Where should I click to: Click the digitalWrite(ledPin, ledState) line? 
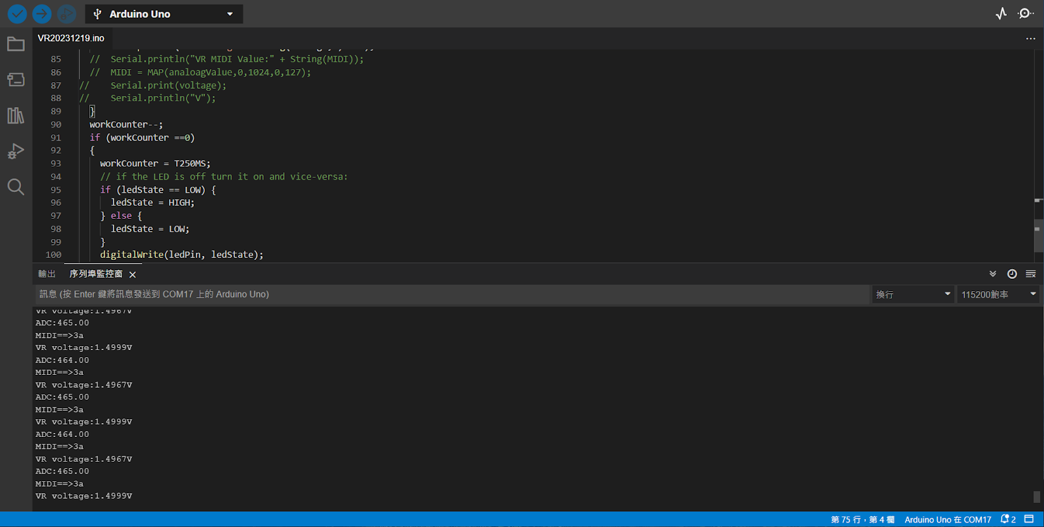(x=182, y=255)
